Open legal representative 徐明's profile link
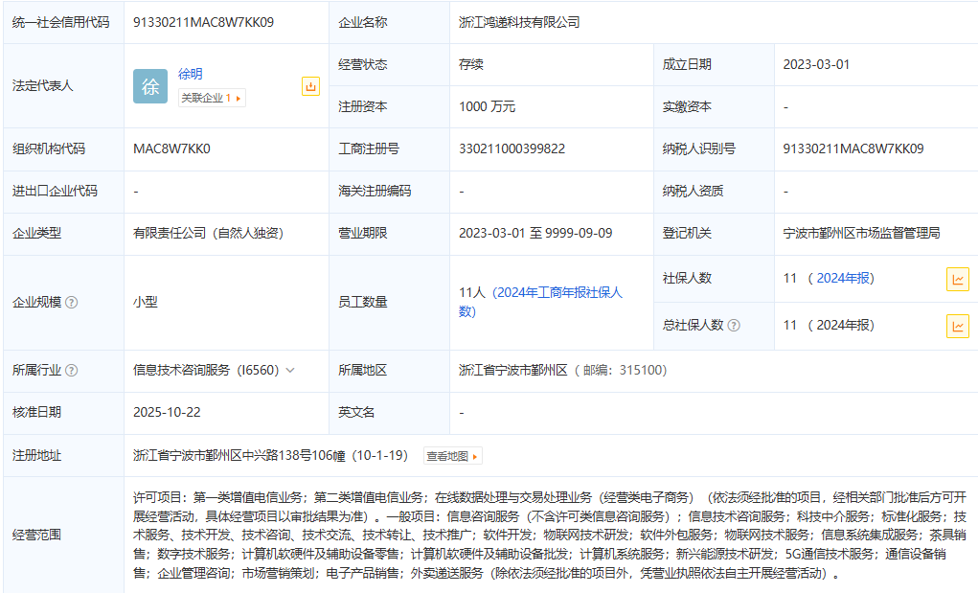 click(x=191, y=74)
